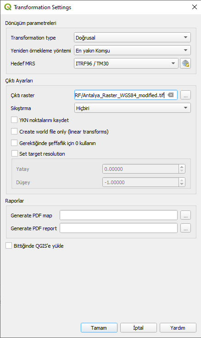Click the Generate PDF map label

click(31, 216)
